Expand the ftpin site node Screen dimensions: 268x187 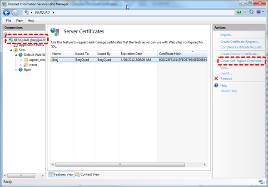point(16,70)
